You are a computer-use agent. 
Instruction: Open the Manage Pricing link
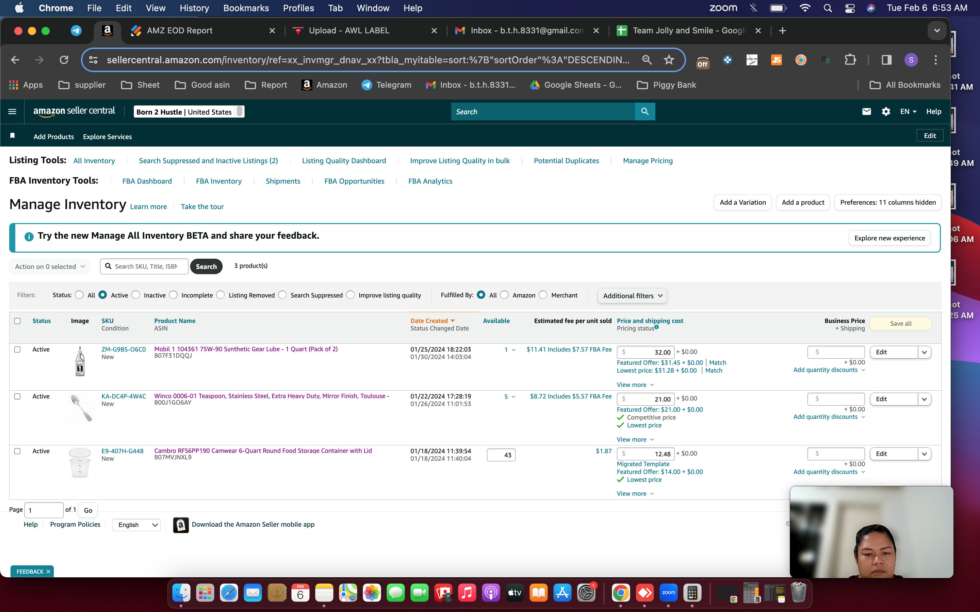click(x=648, y=161)
